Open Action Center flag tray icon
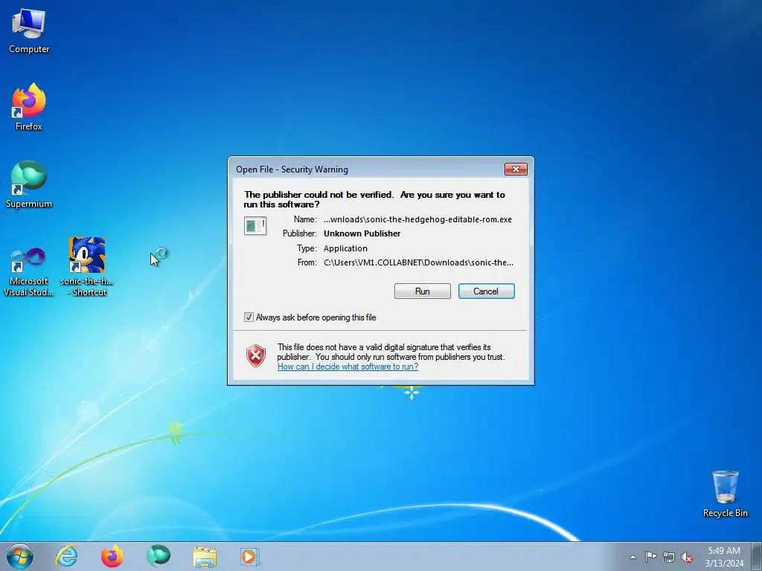 tap(650, 557)
